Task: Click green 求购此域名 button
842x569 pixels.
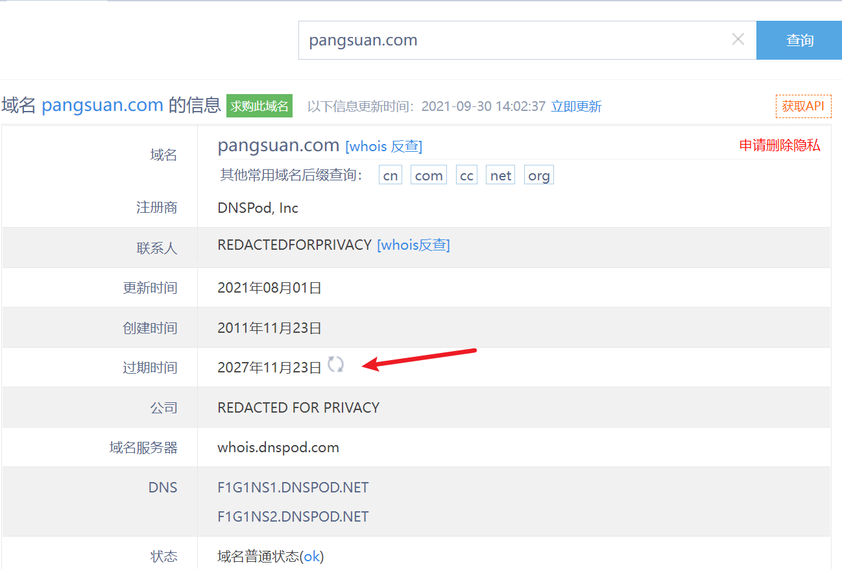Action: click(x=259, y=106)
